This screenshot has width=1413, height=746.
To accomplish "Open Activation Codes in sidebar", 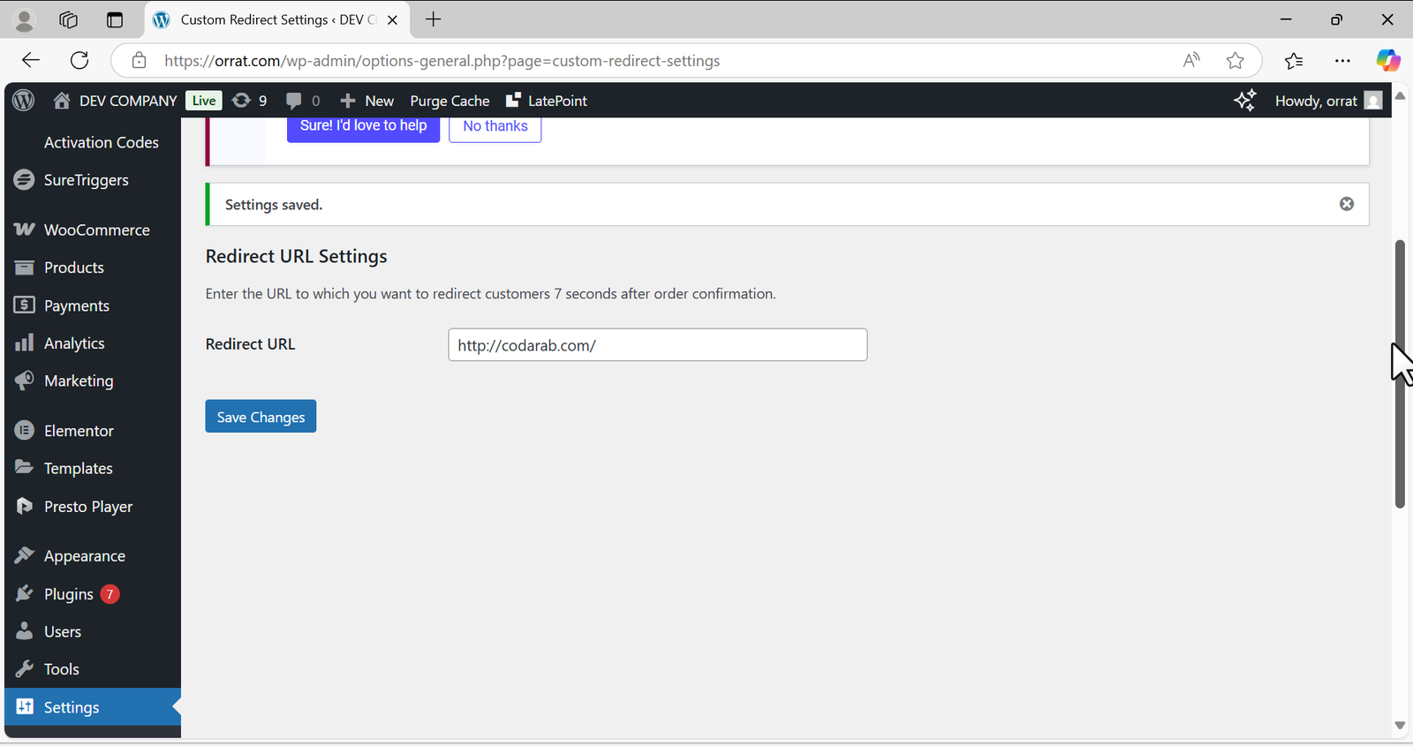I will point(102,142).
